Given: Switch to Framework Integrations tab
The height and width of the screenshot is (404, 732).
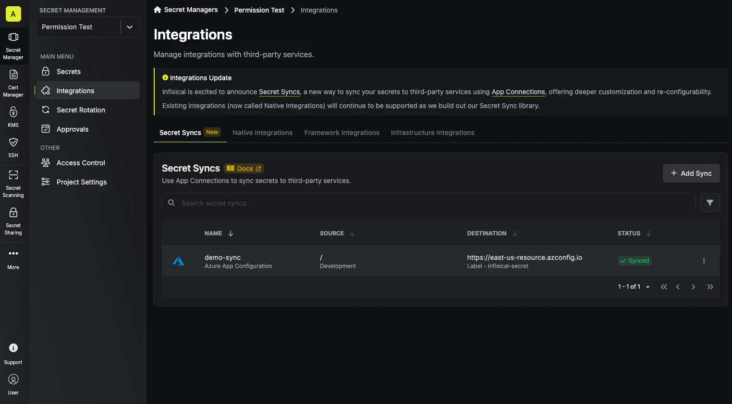Looking at the screenshot, I should (342, 133).
